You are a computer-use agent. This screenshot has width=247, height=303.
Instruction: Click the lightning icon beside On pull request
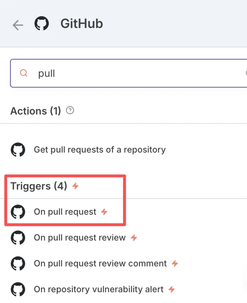tap(104, 212)
